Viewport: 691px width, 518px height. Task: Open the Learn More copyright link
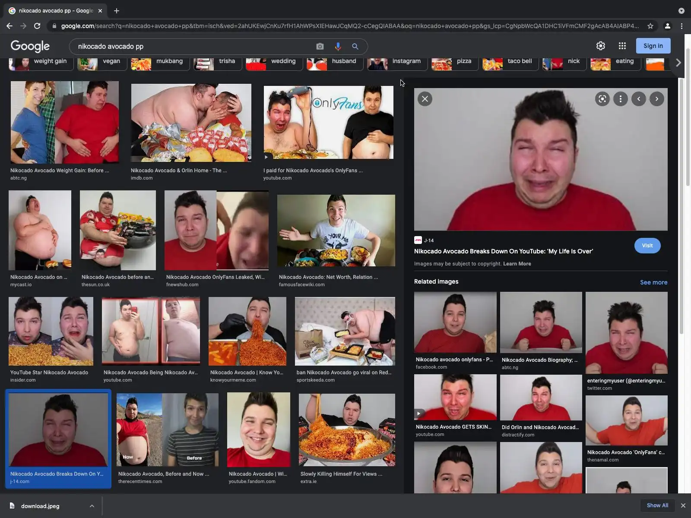[517, 264]
